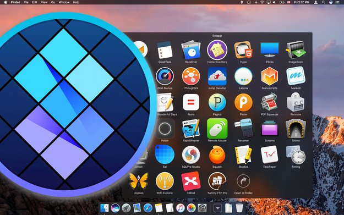The height and width of the screenshot is (215, 344).
Task: Click Open in Finder arrow button
Action: (243, 181)
